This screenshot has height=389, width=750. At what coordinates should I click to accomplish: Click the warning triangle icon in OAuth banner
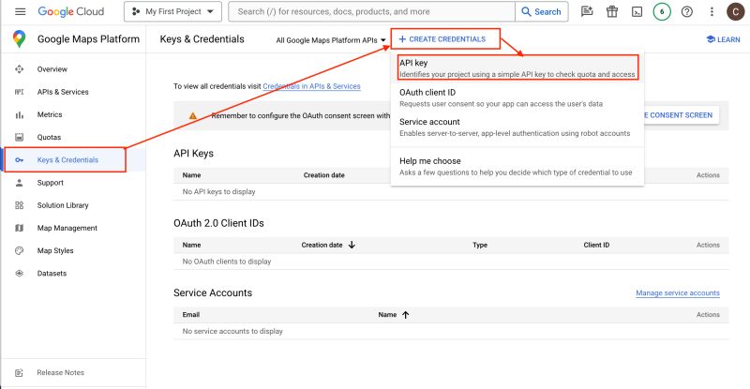tap(193, 116)
